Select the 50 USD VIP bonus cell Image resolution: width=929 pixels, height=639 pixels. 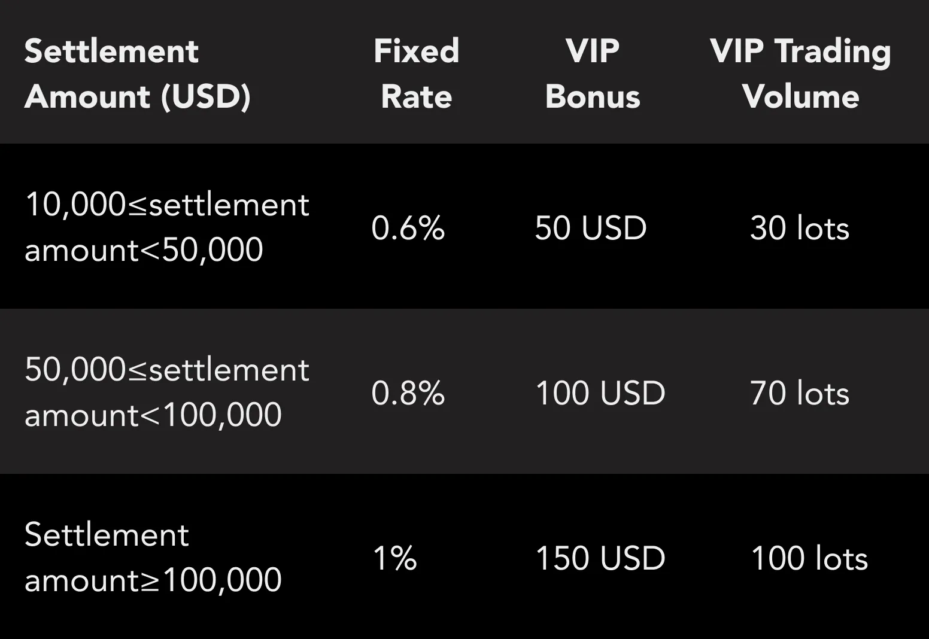tap(591, 228)
